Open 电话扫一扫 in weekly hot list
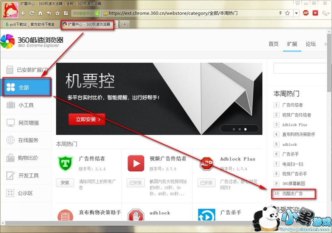The width and height of the screenshot is (332, 233). click(293, 164)
